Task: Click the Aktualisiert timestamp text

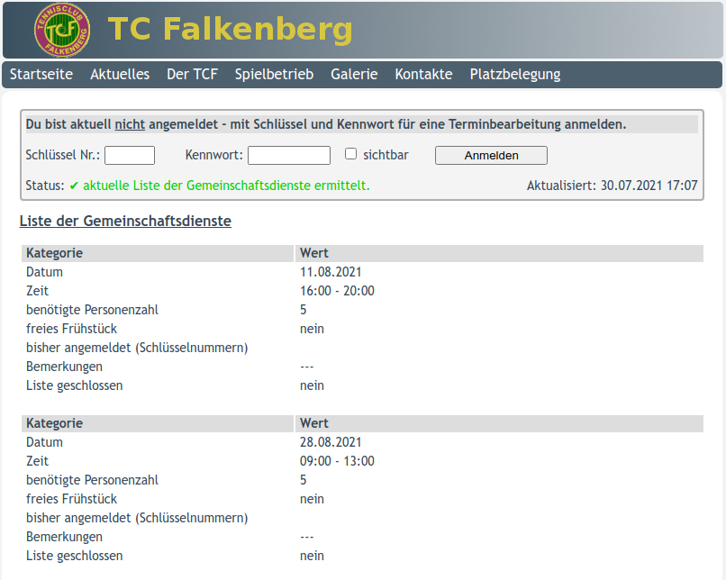Action: point(613,186)
